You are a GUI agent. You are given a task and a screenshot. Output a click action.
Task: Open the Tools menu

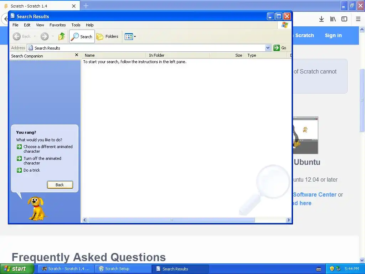pyautogui.click(x=76, y=25)
